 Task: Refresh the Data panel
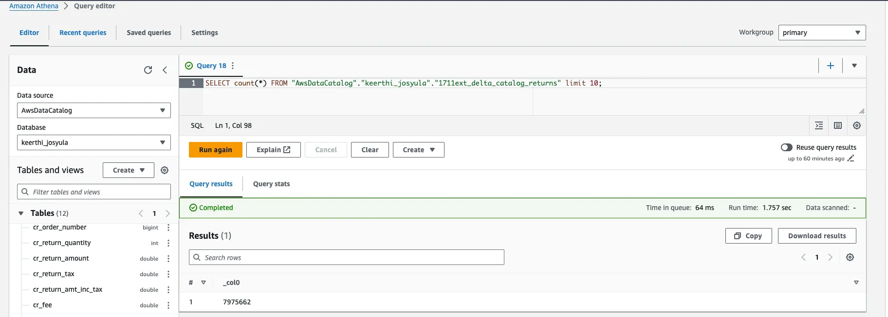coord(148,70)
